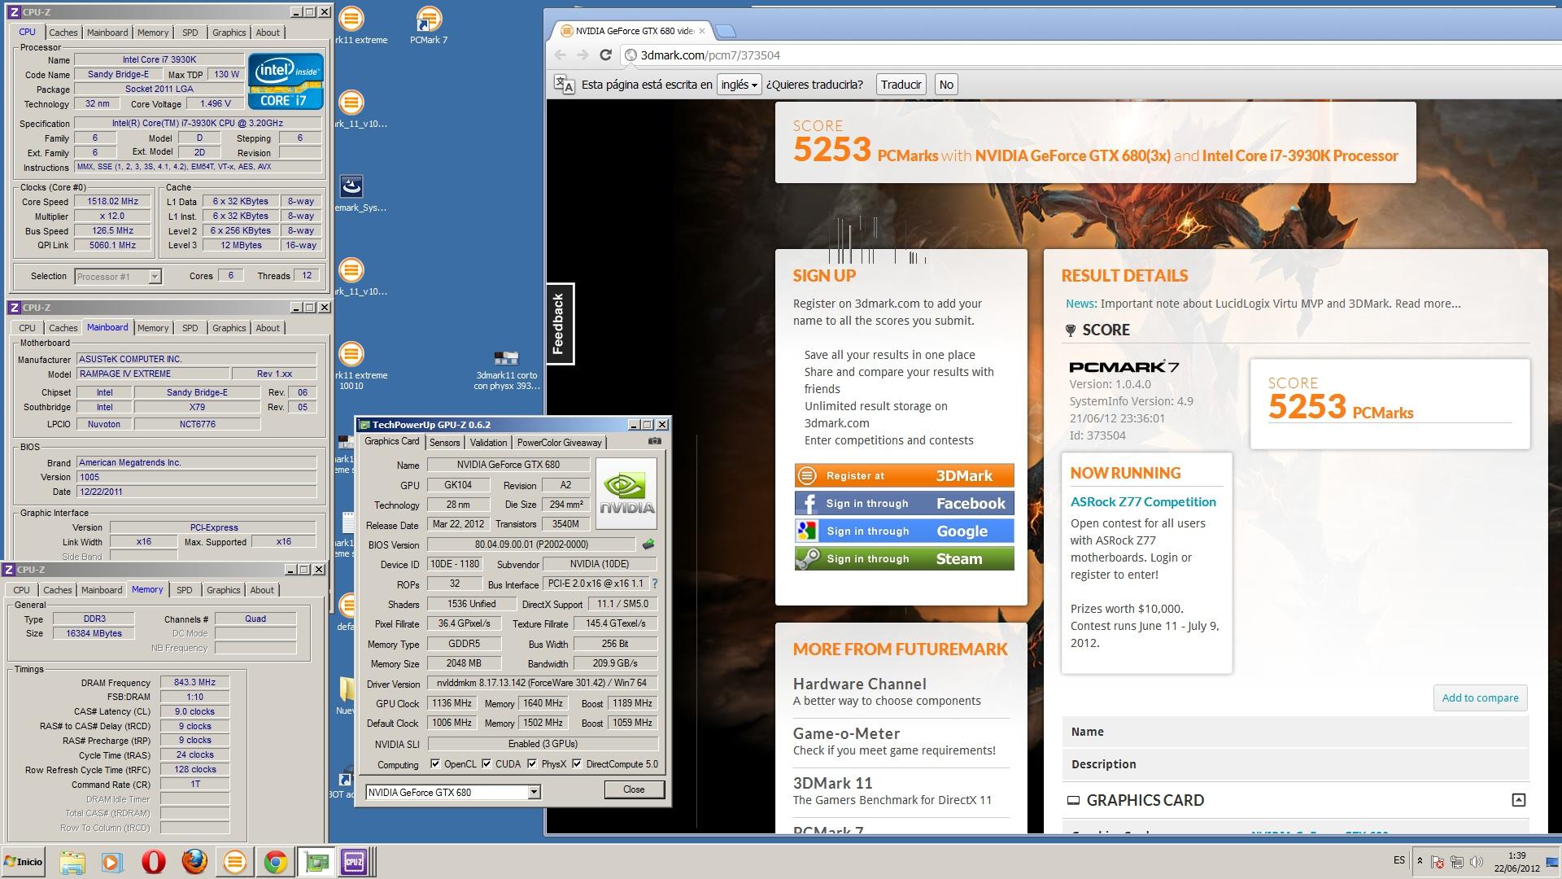Image resolution: width=1562 pixels, height=879 pixels.
Task: Click Add to compare button
Action: point(1480,698)
